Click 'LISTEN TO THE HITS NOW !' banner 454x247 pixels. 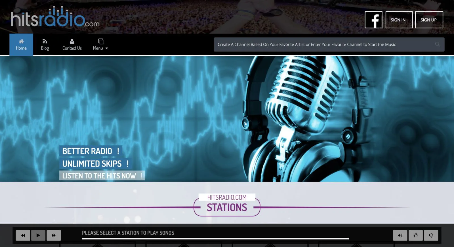pyautogui.click(x=102, y=176)
